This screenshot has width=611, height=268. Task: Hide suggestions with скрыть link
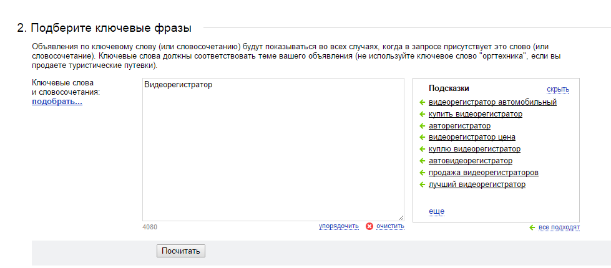tap(558, 90)
